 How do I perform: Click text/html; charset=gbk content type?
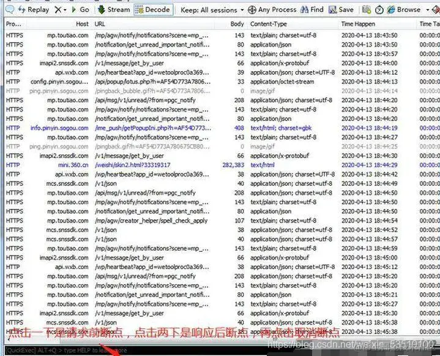pyautogui.click(x=281, y=128)
